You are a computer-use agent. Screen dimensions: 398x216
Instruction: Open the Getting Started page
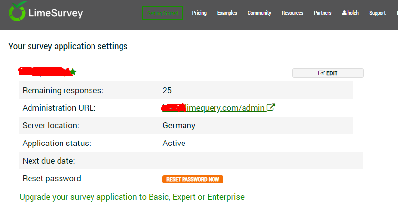click(162, 13)
